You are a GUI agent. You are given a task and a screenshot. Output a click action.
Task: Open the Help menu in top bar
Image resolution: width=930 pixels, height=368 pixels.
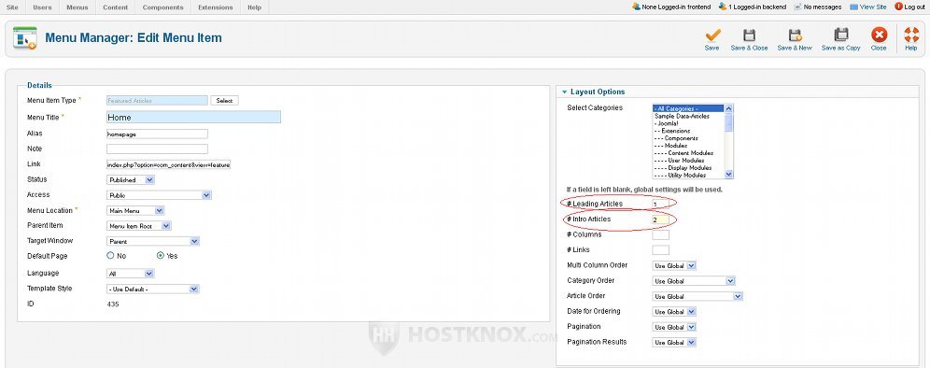click(255, 7)
